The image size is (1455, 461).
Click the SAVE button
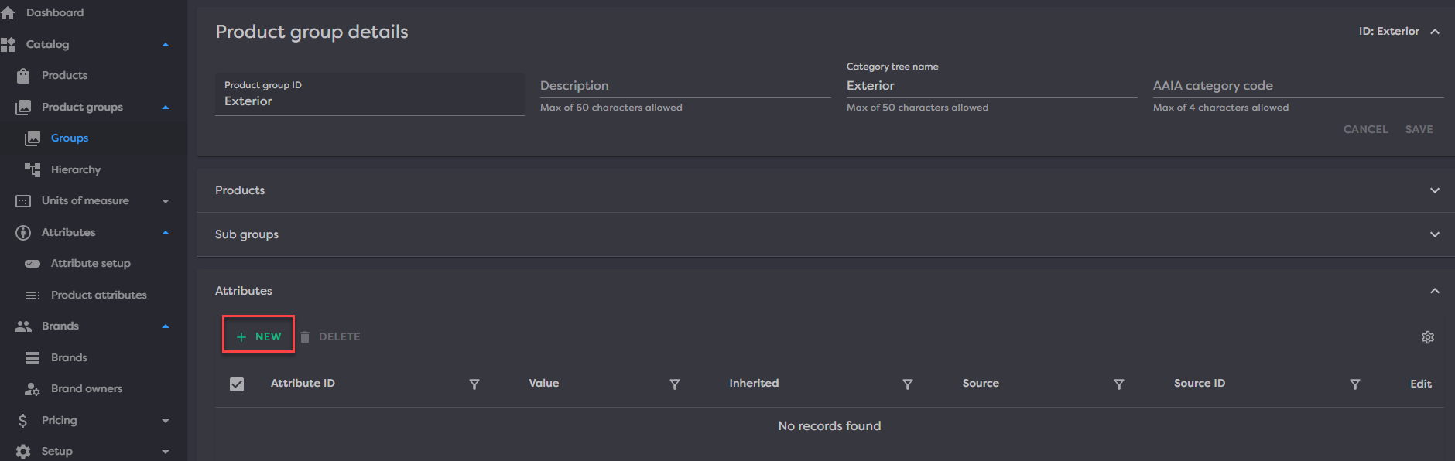click(x=1419, y=129)
